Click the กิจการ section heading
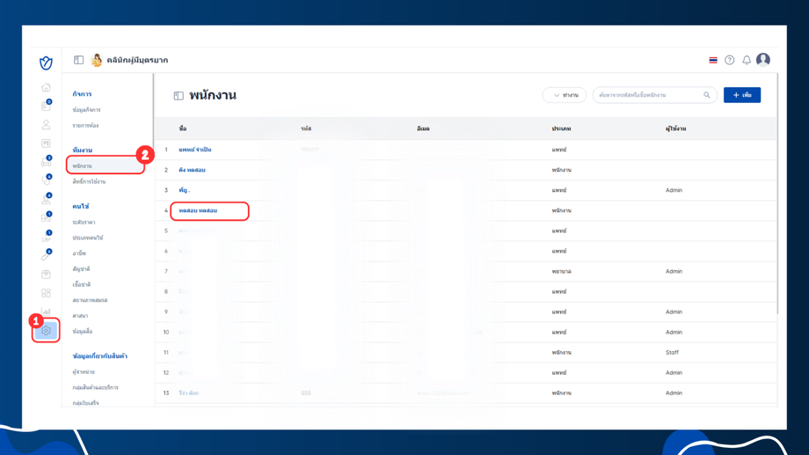This screenshot has height=455, width=809. click(x=82, y=94)
